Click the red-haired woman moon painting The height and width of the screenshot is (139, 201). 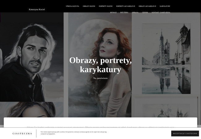click(x=100, y=65)
